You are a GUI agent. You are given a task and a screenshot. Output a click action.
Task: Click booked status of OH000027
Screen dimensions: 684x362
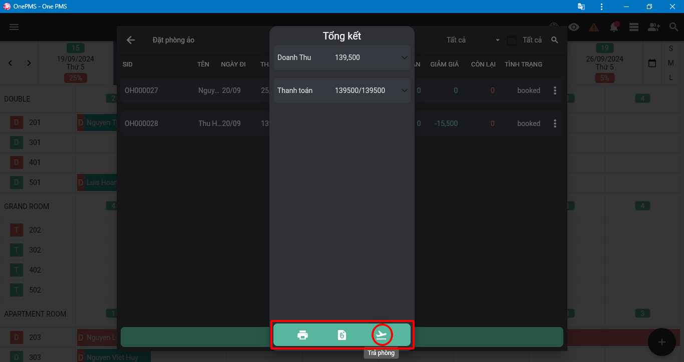pyautogui.click(x=529, y=90)
